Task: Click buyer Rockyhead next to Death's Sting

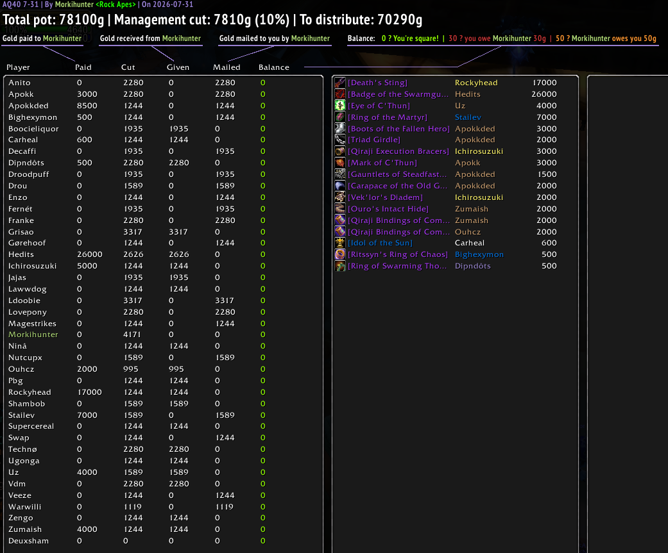Action: [x=476, y=83]
